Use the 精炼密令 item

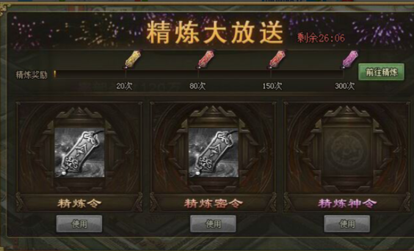click(213, 224)
